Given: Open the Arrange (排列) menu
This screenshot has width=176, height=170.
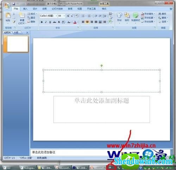Looking at the screenshot, I should point(127,17).
